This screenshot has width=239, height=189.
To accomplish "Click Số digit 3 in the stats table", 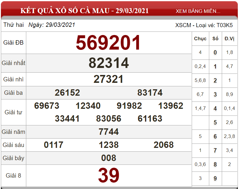I will tap(215, 94).
